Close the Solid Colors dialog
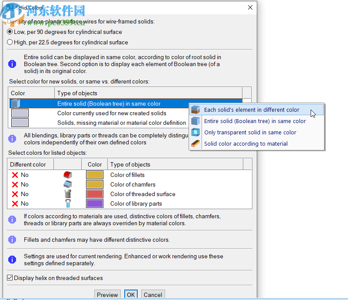Image resolution: width=348 pixels, height=300 pixels. [x=250, y=7]
